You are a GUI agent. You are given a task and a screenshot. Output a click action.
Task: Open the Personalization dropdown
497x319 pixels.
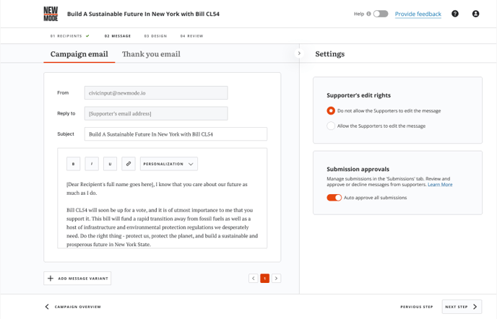(x=169, y=164)
